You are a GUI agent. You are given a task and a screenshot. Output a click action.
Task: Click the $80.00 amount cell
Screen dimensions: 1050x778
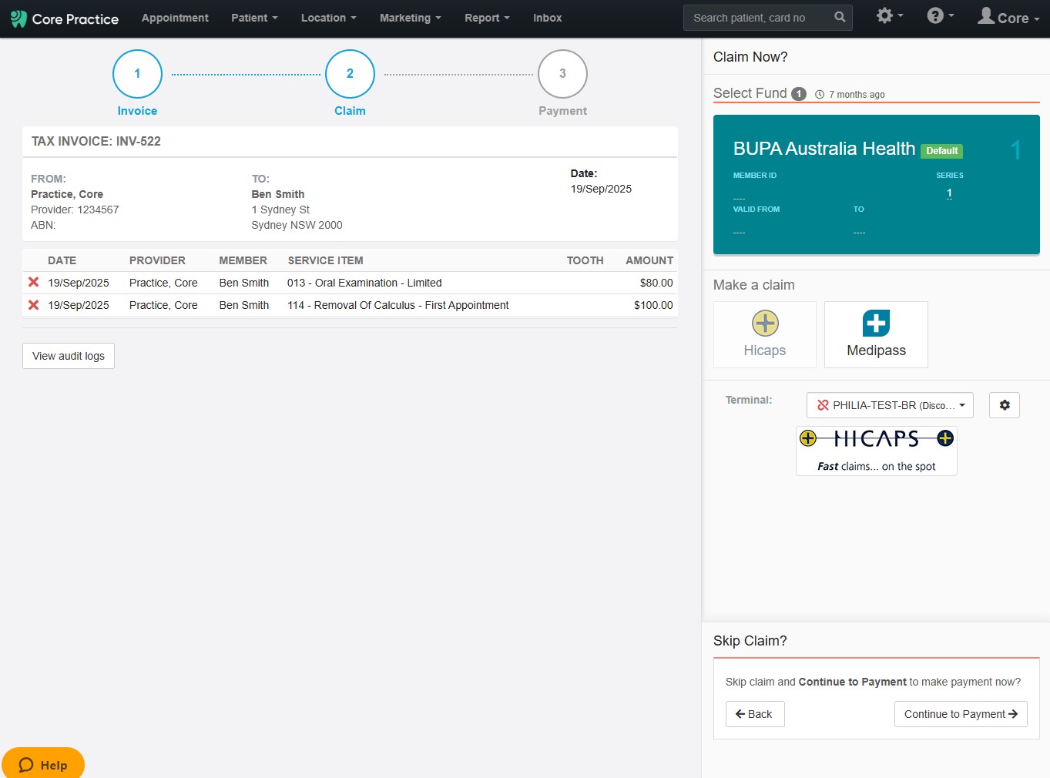[656, 283]
